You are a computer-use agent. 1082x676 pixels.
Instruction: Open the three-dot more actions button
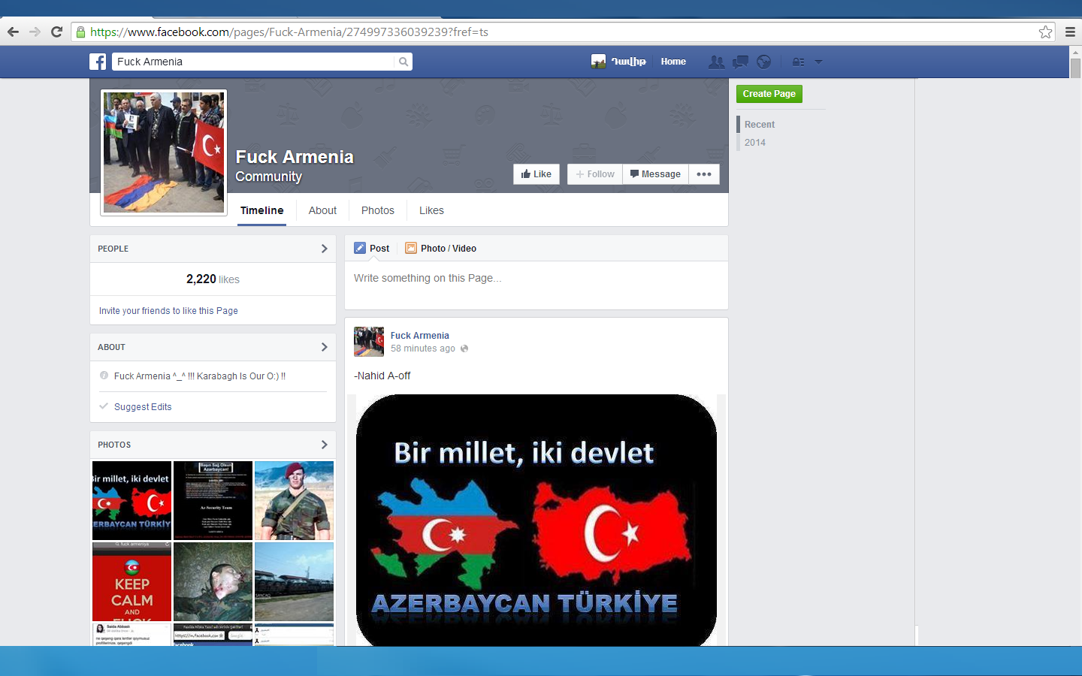[x=704, y=174]
